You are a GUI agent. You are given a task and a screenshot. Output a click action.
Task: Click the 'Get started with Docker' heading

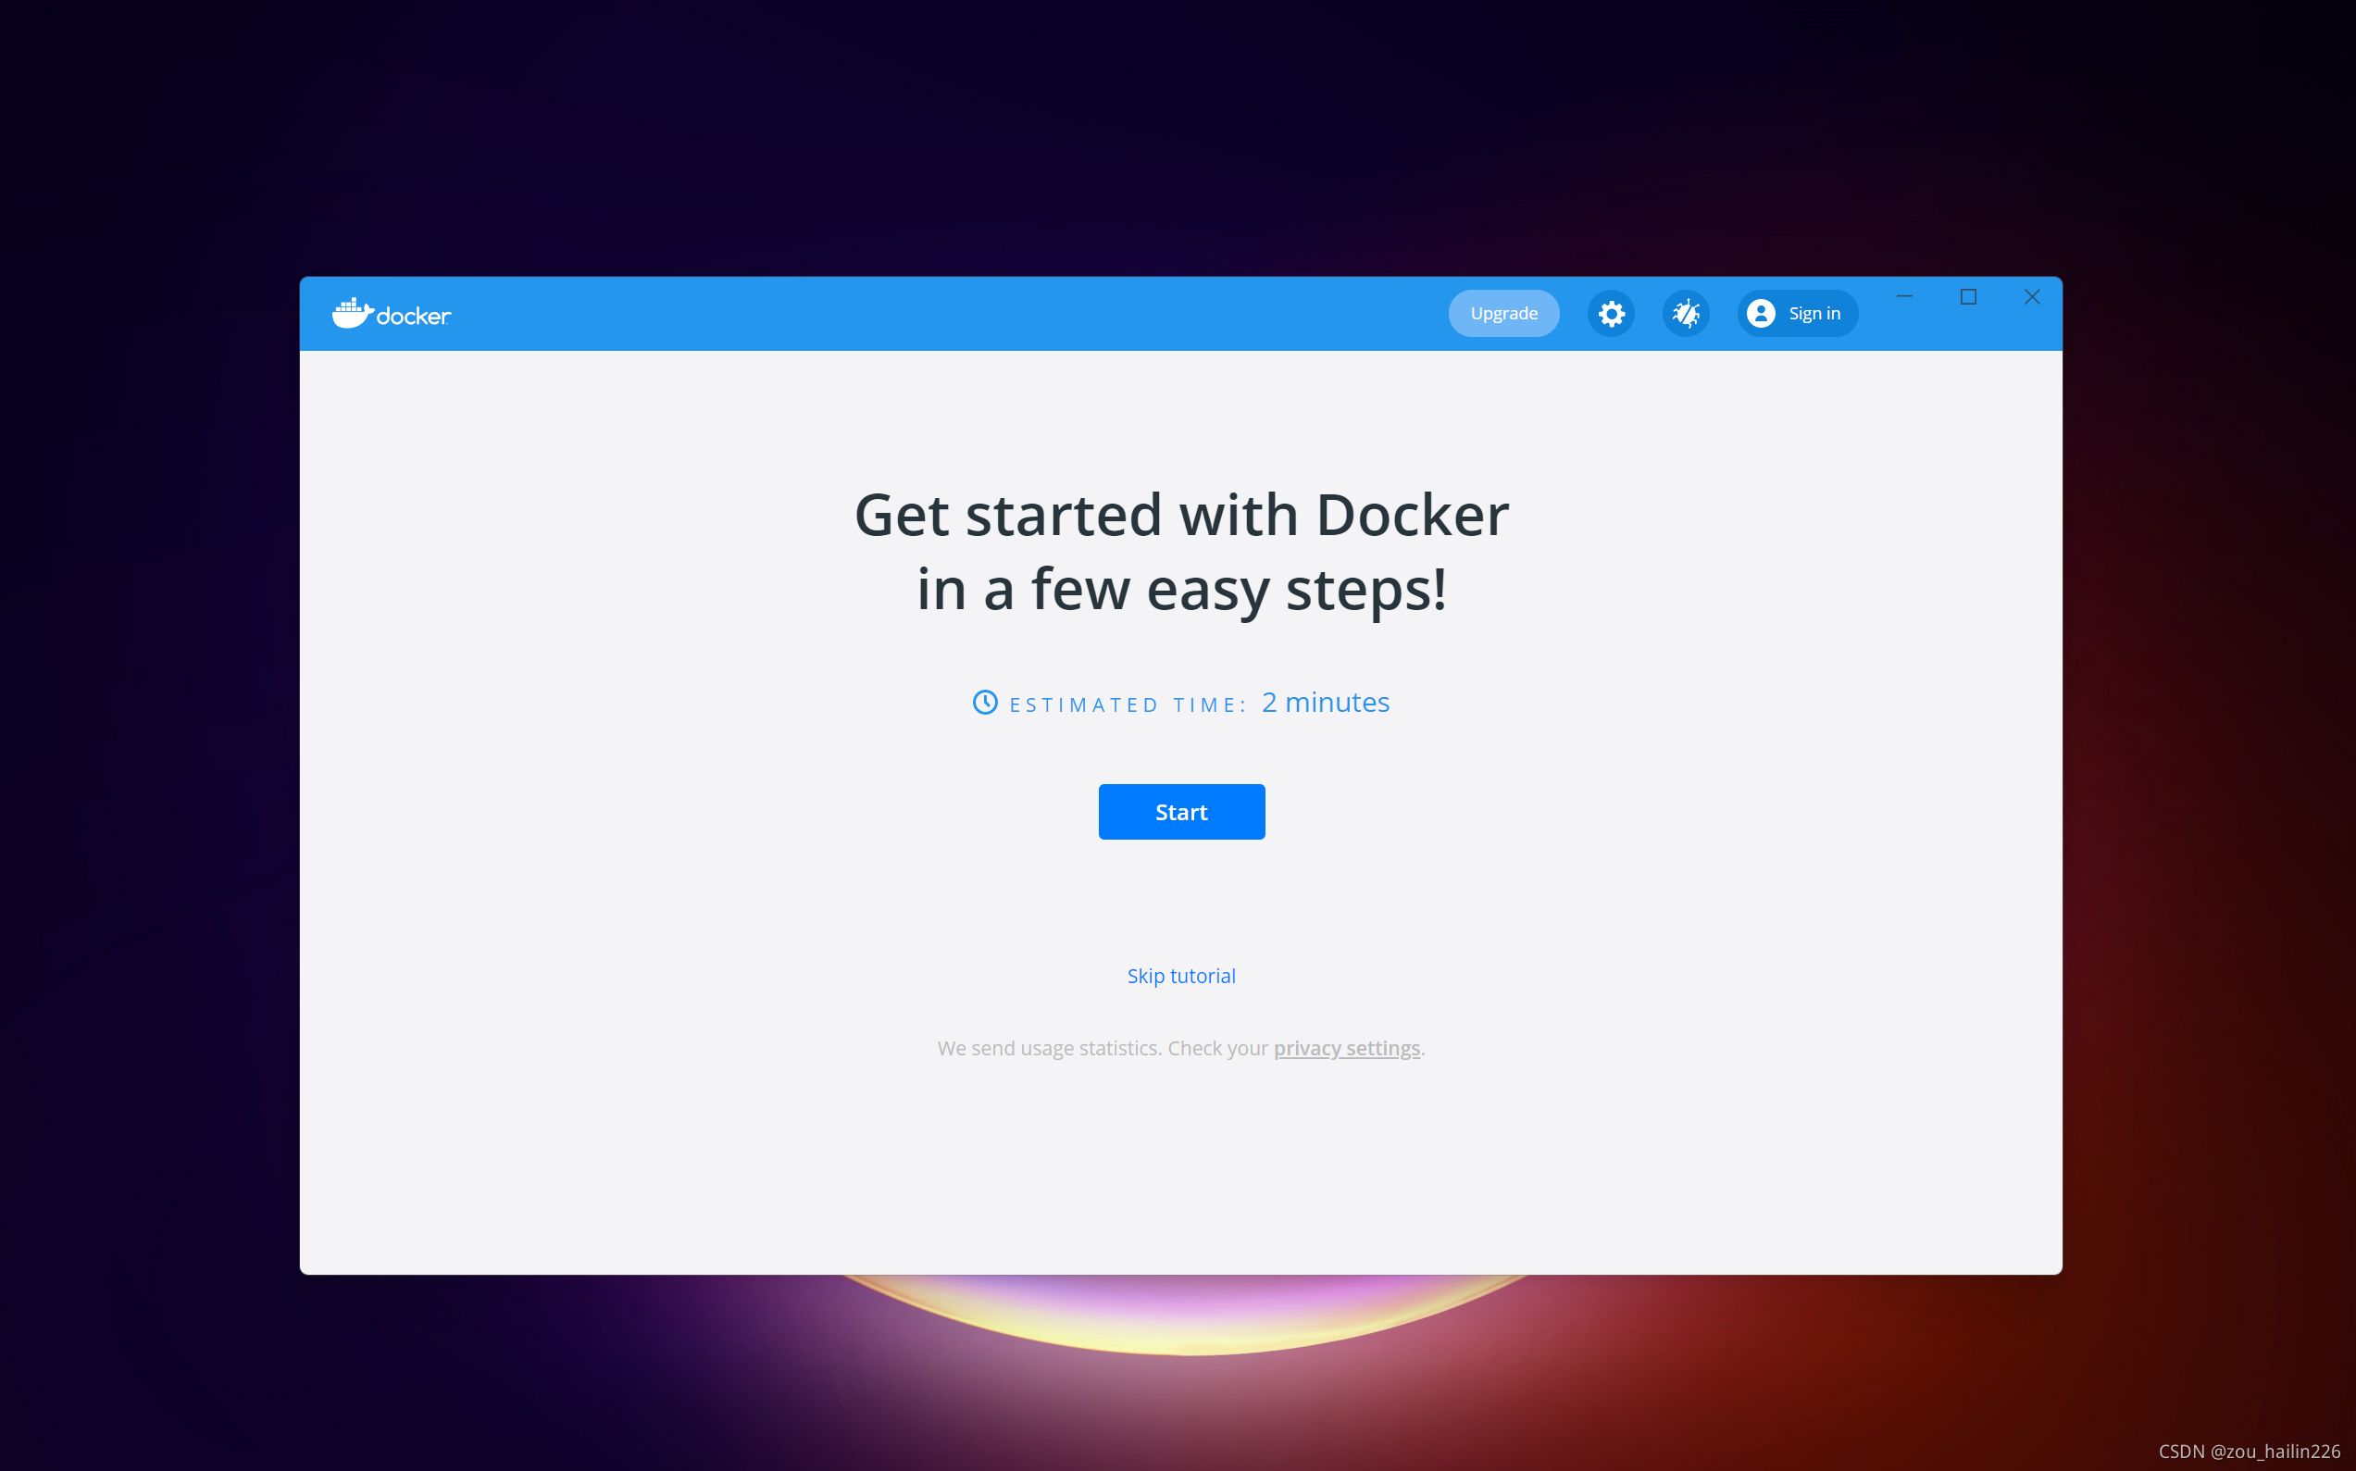click(1181, 515)
